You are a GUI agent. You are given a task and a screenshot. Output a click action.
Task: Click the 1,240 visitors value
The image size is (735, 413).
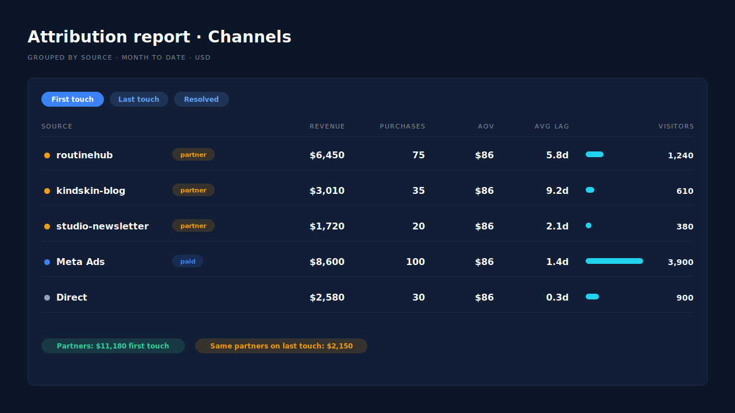680,155
